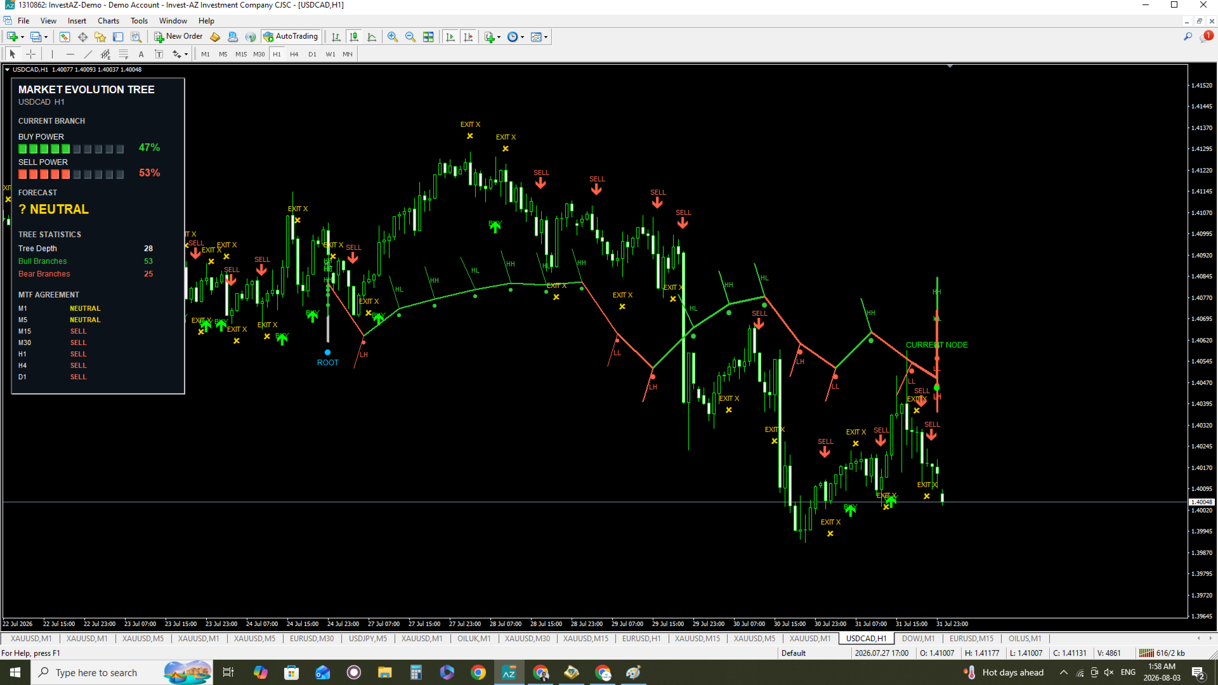Switch to the W1 timeframe

click(x=331, y=54)
